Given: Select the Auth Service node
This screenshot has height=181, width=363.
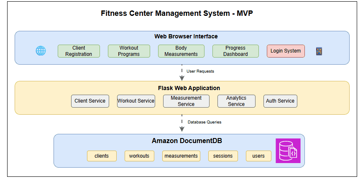Looking at the screenshot, I should tap(280, 101).
